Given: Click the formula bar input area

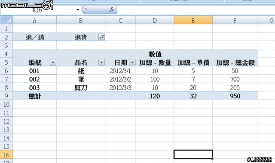Looking at the screenshot, I should pyautogui.click(x=196, y=9).
